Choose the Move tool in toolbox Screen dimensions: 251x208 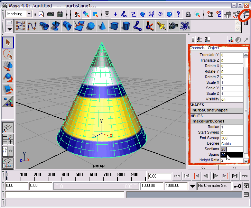pos(8,66)
